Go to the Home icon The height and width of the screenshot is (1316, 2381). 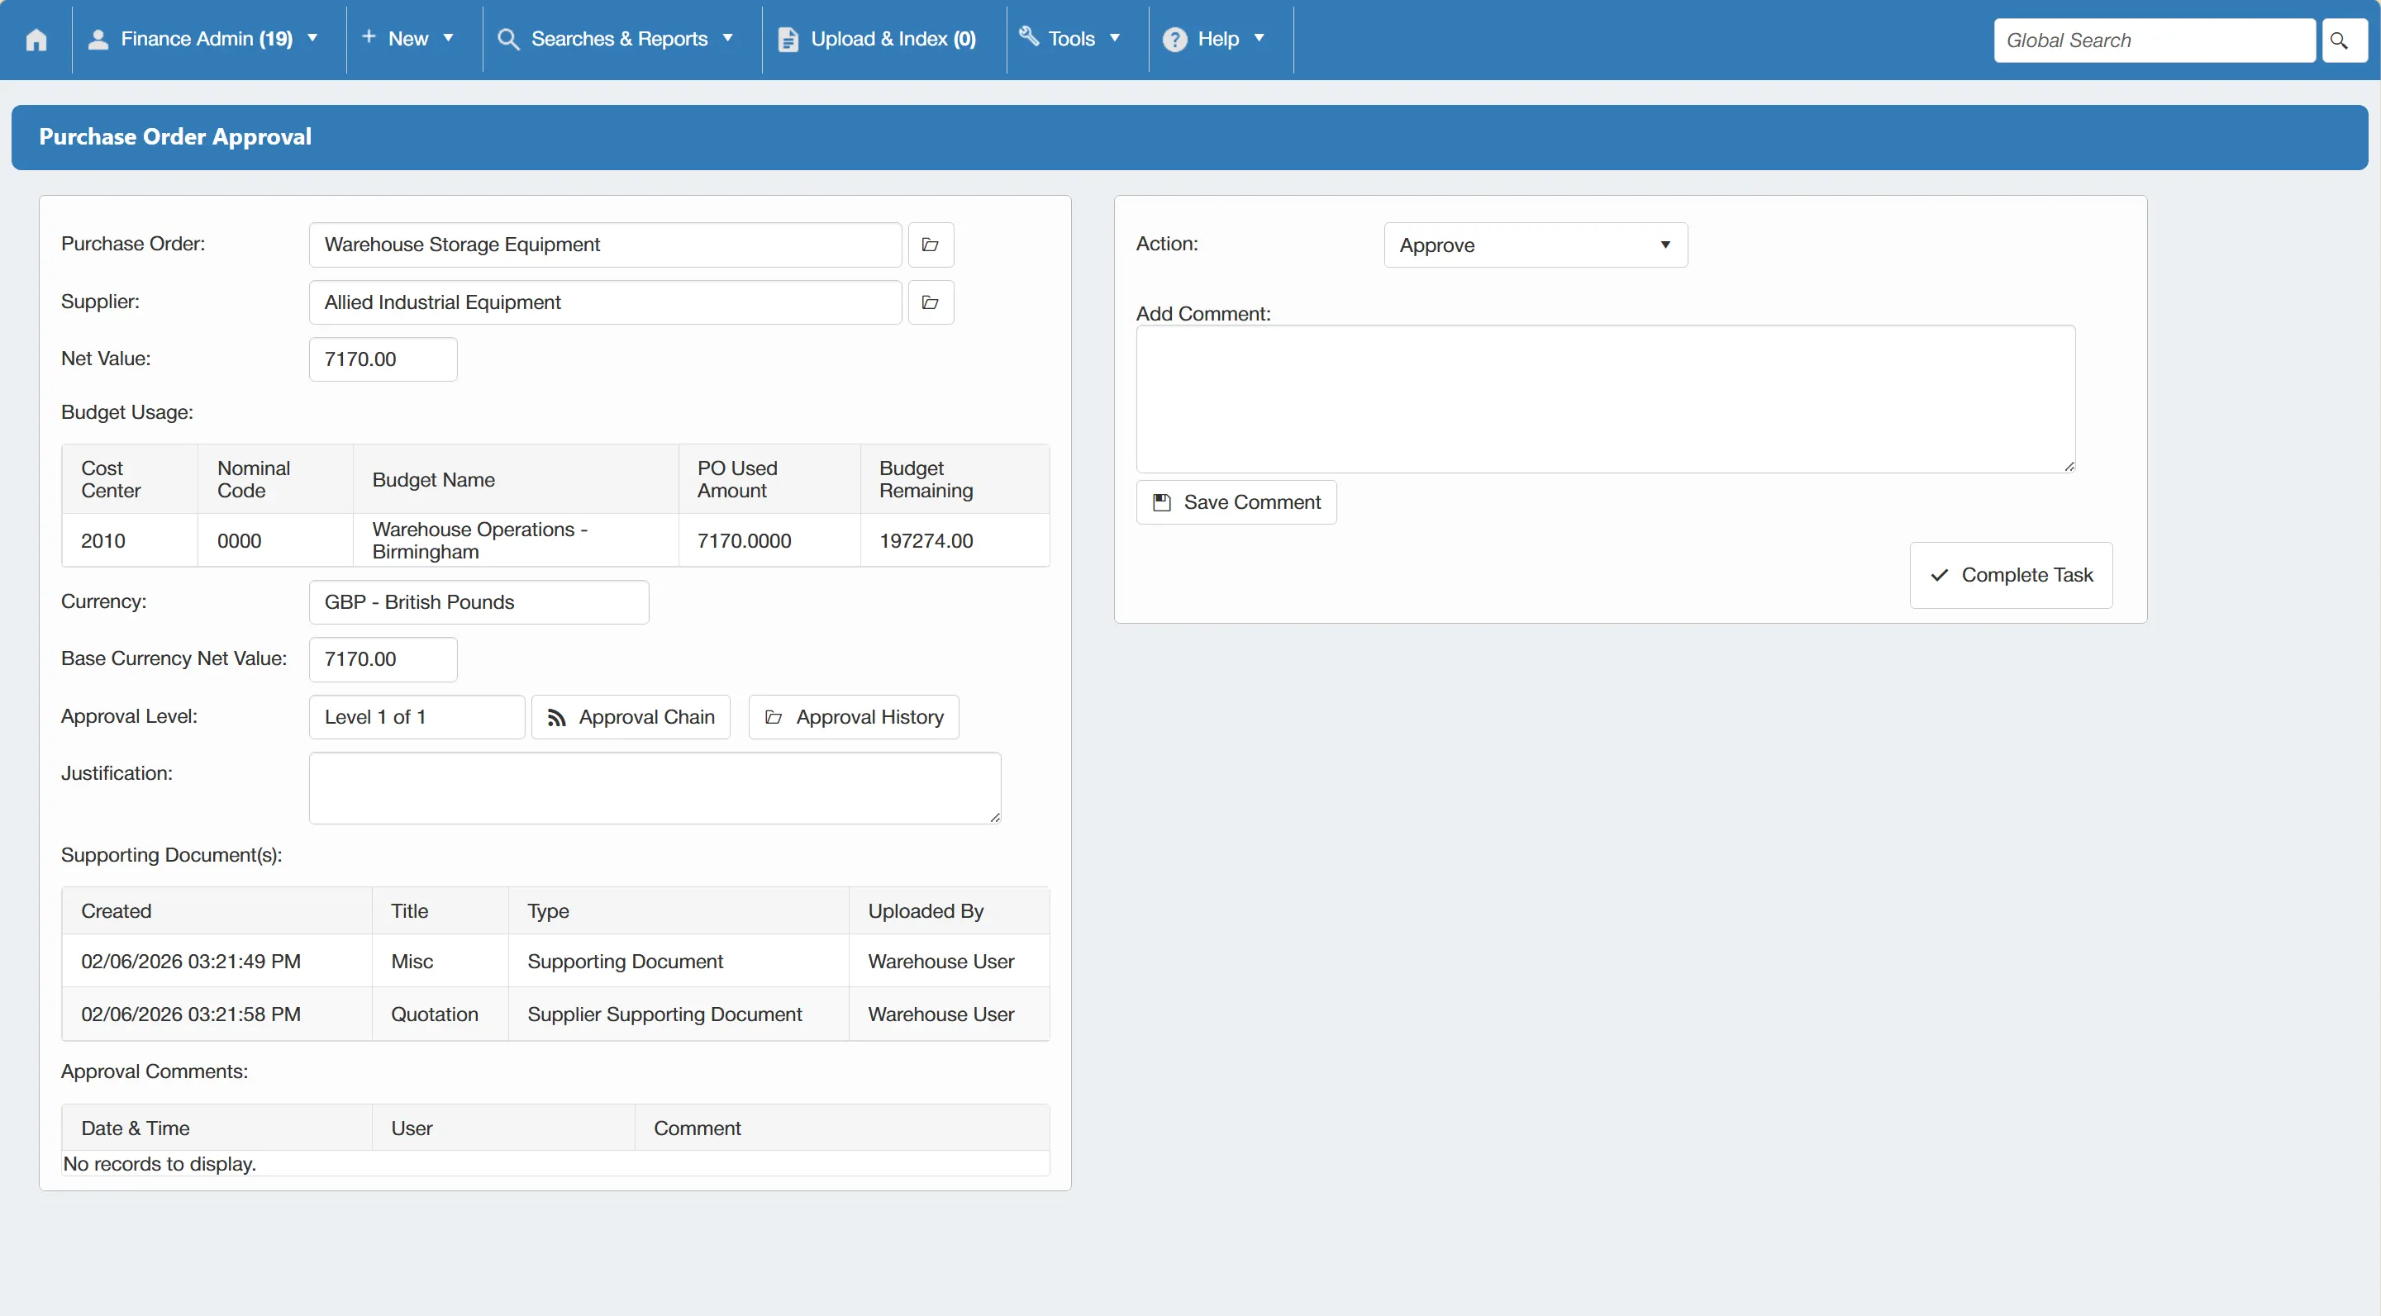(x=36, y=39)
